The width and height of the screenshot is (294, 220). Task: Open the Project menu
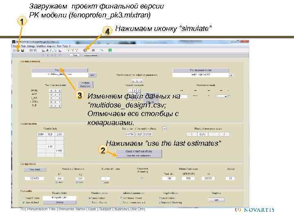[x=16, y=46]
